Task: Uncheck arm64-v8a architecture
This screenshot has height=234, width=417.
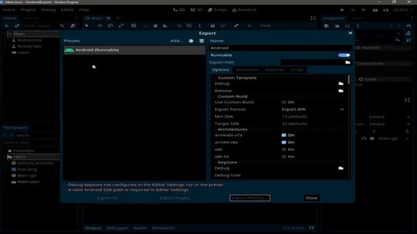Action: 284,142
